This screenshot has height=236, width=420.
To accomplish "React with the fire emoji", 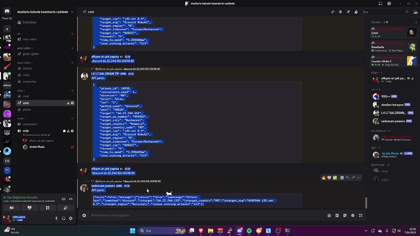I will point(324,178).
